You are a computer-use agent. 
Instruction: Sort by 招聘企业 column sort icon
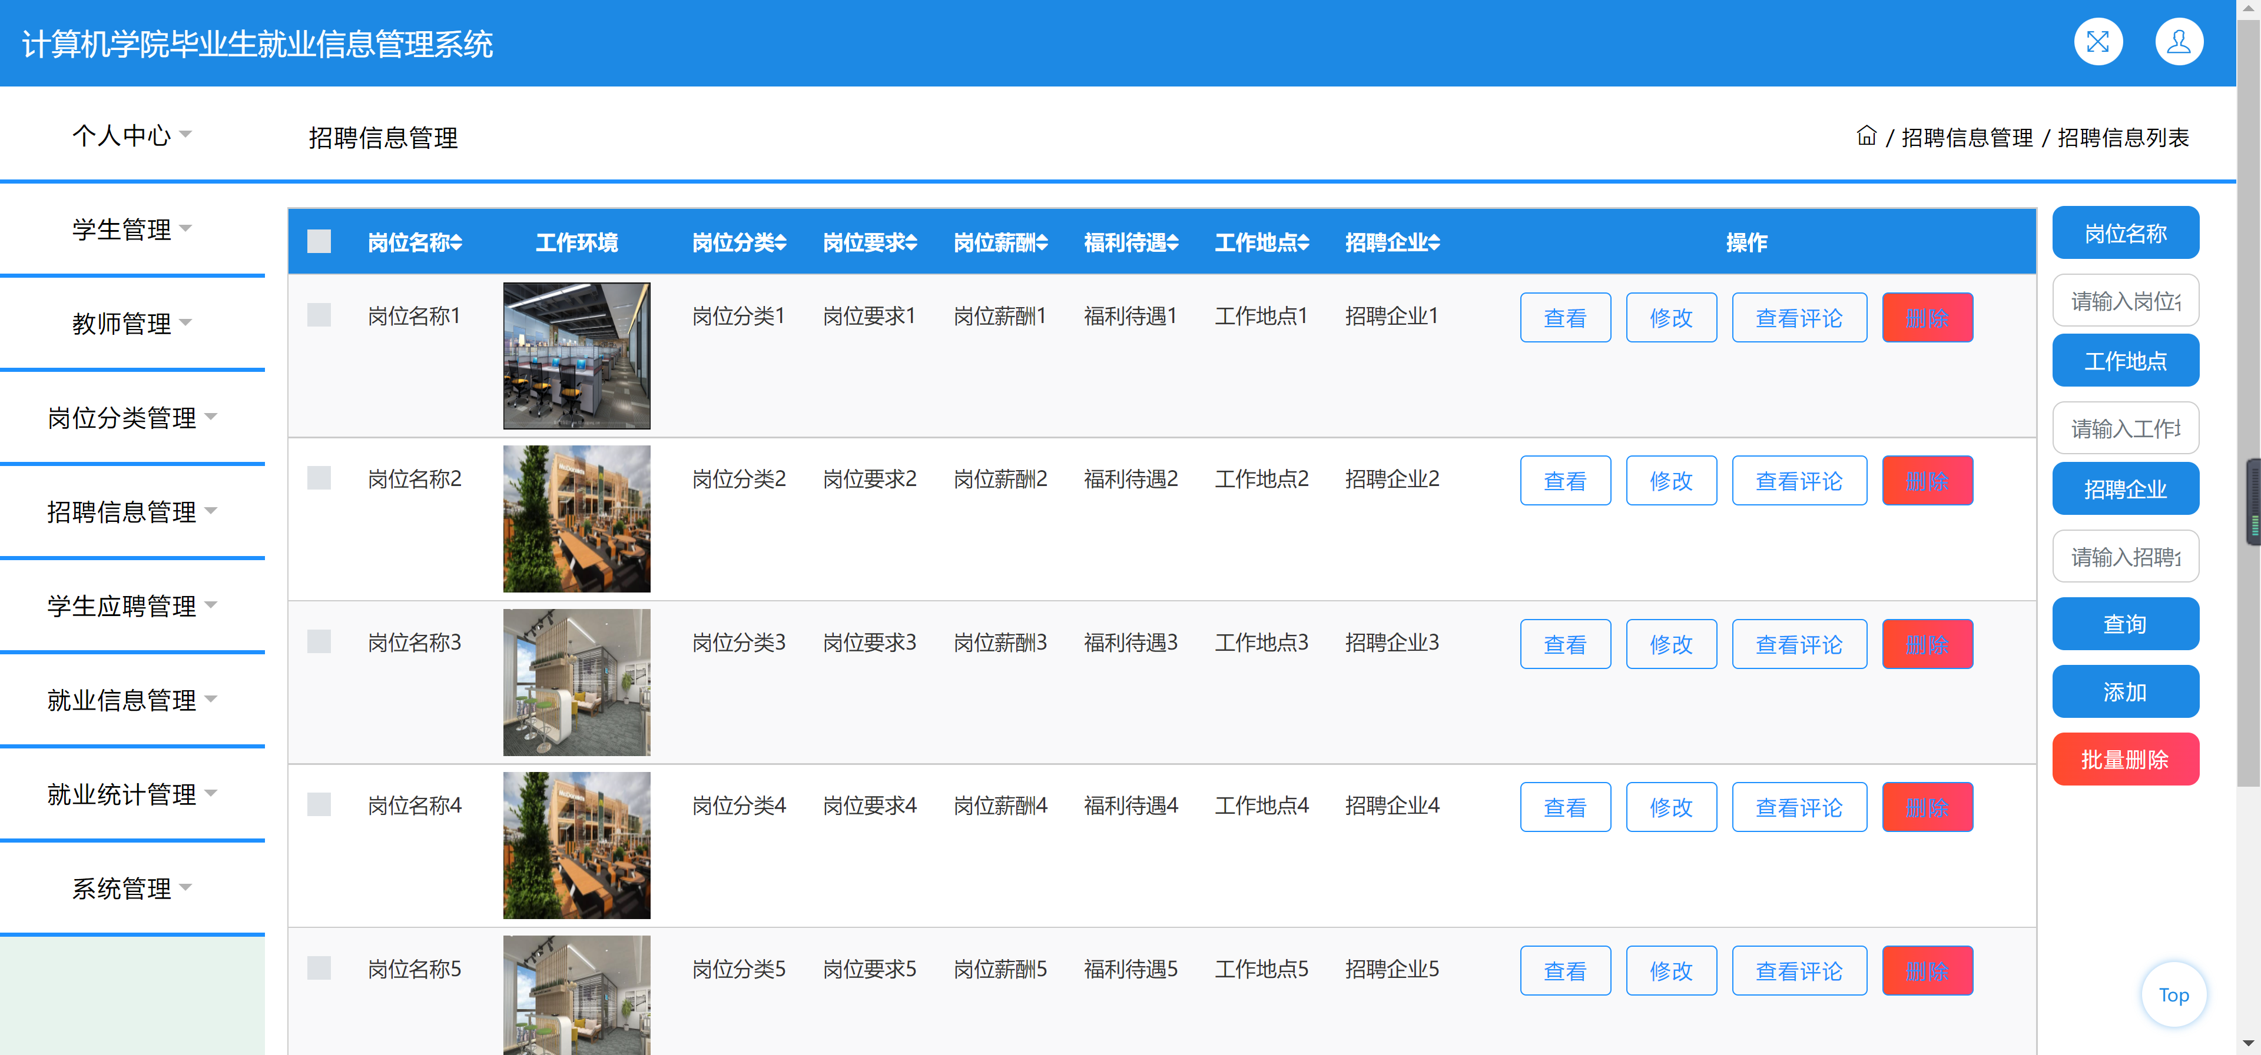[x=1434, y=243]
